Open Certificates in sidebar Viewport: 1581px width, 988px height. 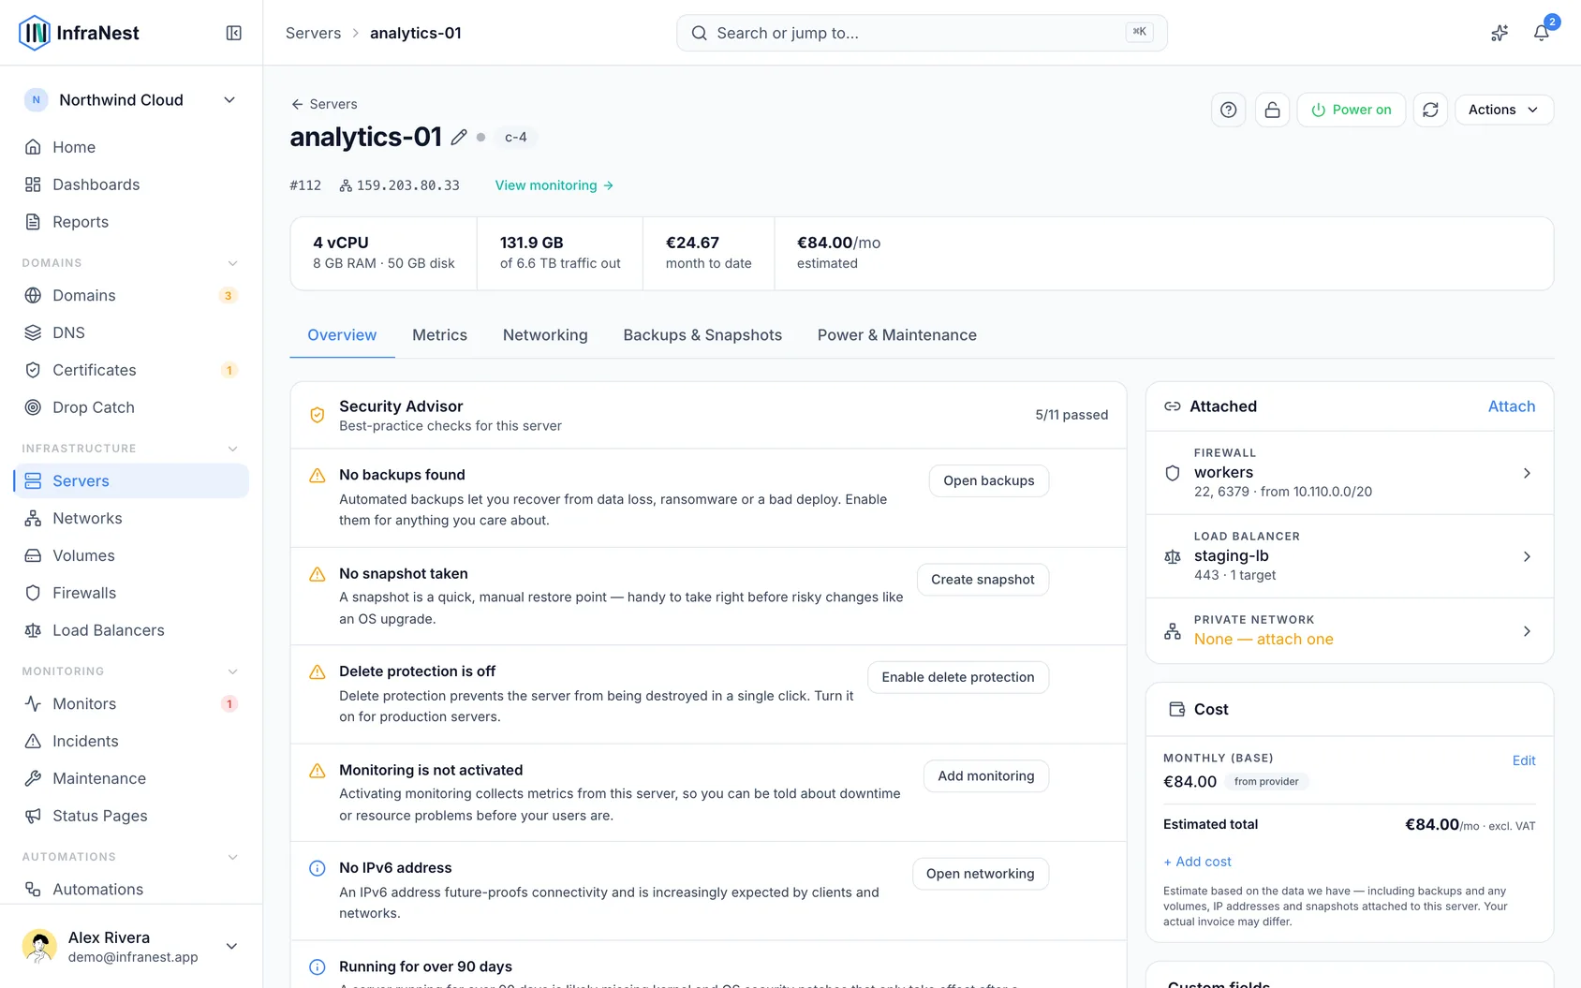point(131,370)
